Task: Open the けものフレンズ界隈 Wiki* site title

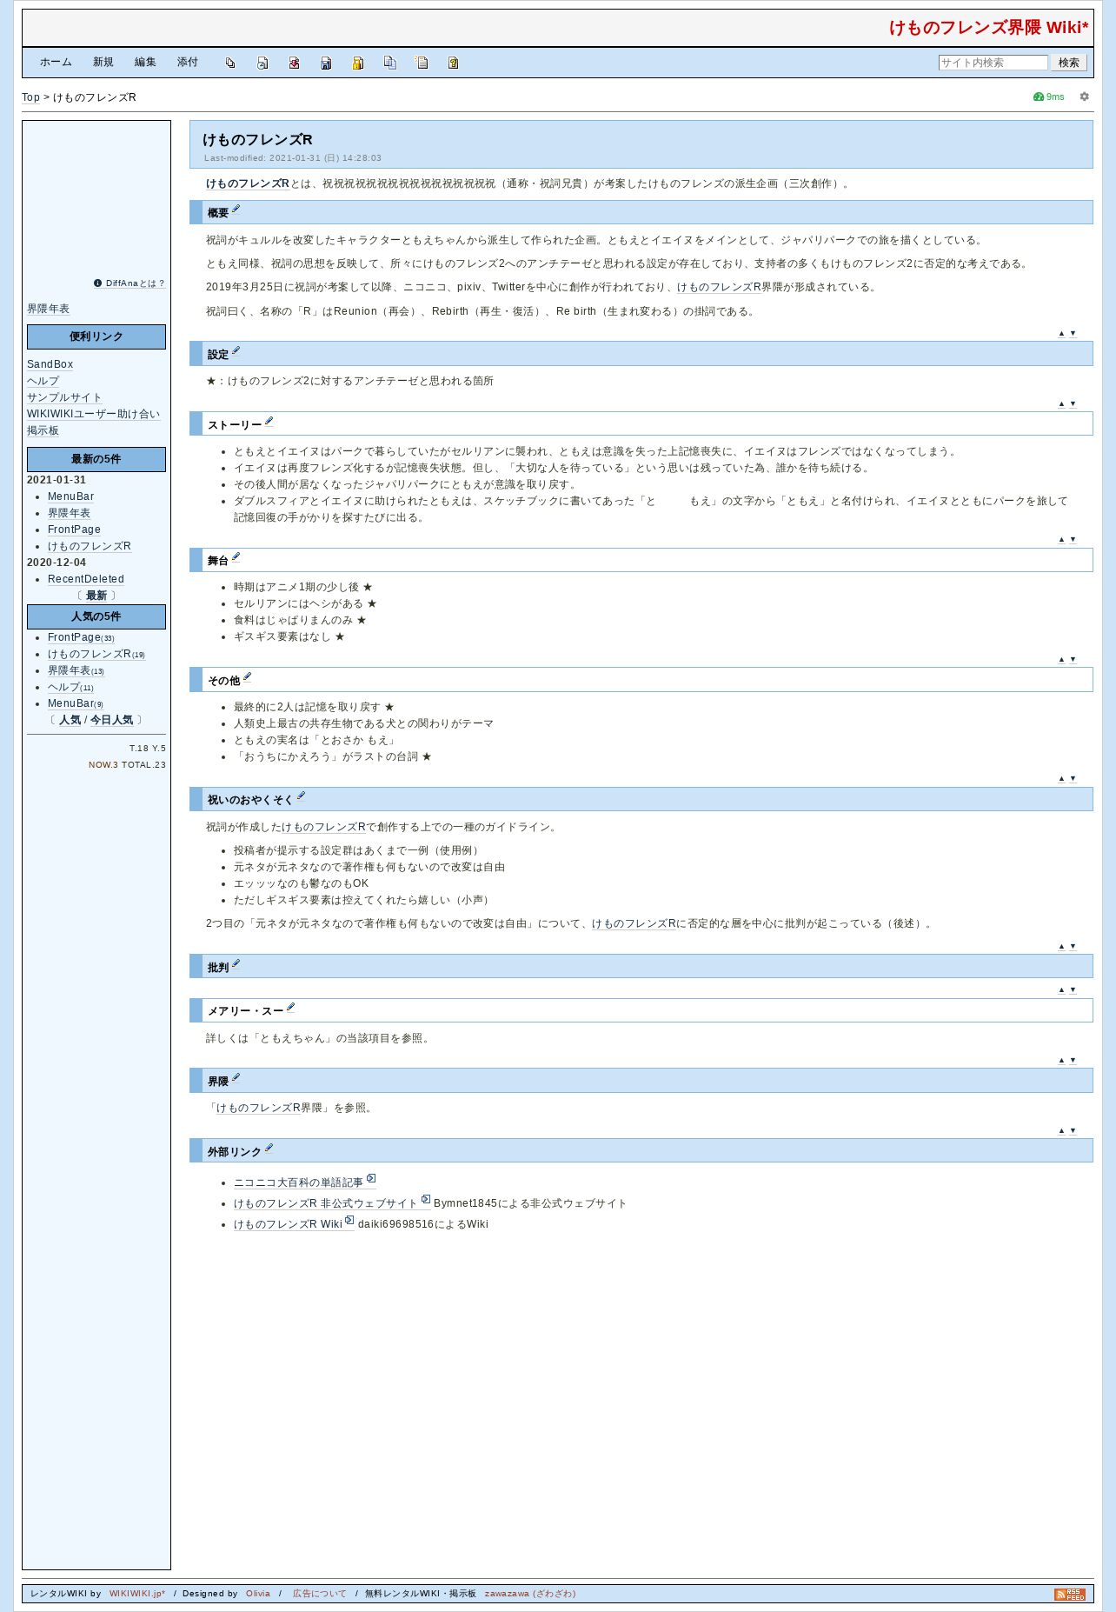Action: (x=988, y=28)
